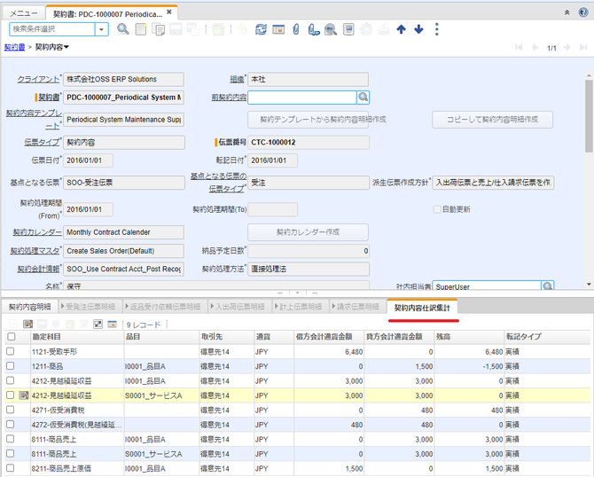Click the 伝票番号 CTC-1000012 field

tap(309, 143)
